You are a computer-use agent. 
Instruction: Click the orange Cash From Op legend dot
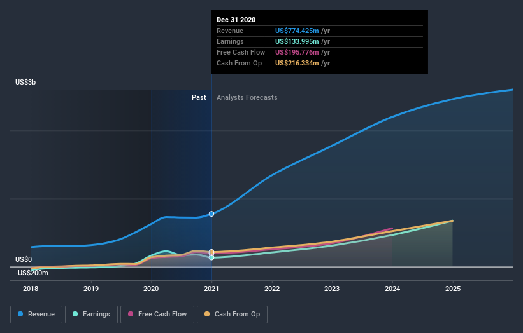pos(207,314)
